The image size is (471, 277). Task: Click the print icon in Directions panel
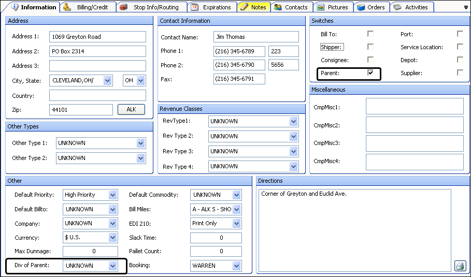[460, 266]
